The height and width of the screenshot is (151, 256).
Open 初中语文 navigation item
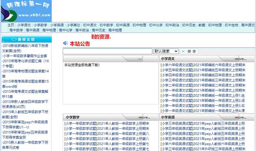(90, 25)
